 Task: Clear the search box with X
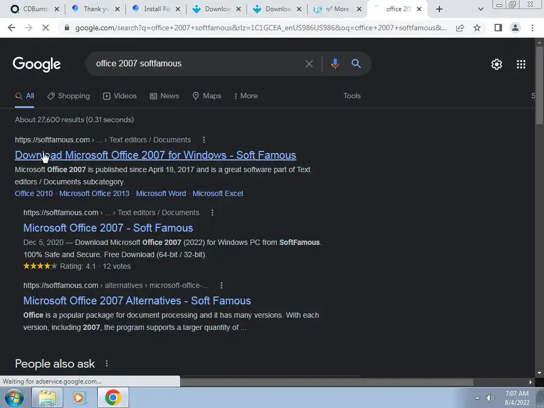[x=309, y=64]
